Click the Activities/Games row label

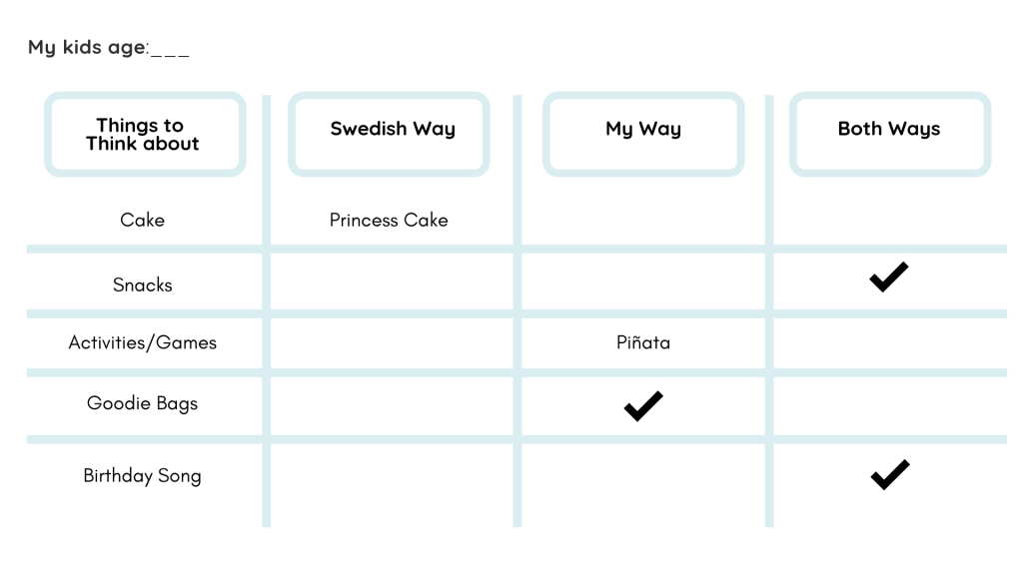(x=142, y=342)
